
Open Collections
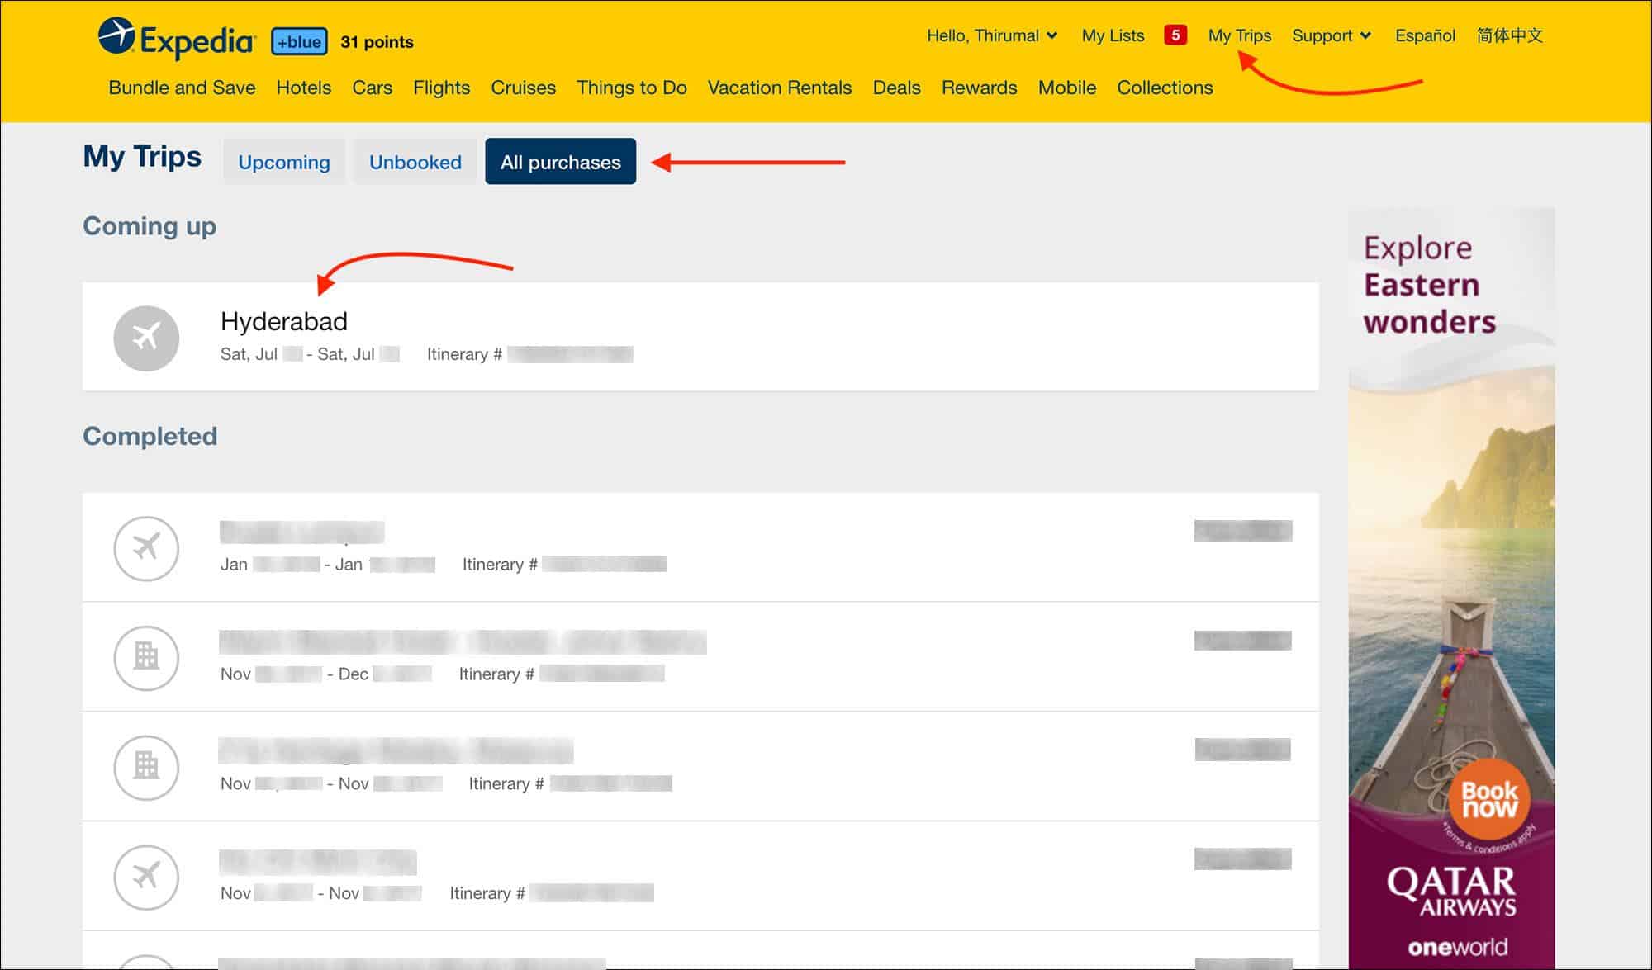[1165, 88]
